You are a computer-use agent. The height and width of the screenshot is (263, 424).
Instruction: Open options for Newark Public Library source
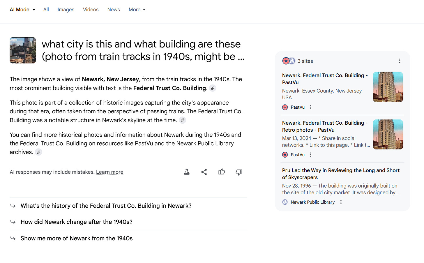pos(341,202)
